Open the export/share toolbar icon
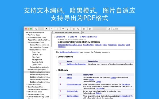The image size is (159, 99). click(84, 29)
